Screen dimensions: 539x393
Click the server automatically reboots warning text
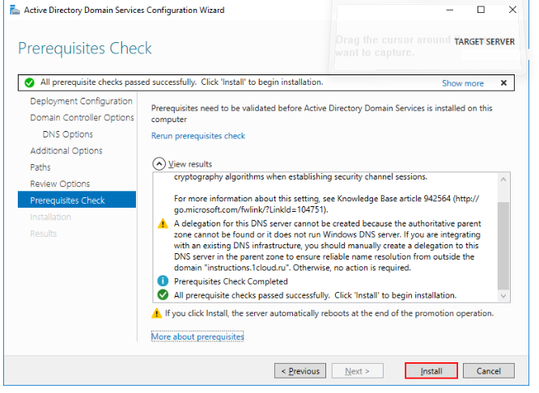tap(329, 313)
